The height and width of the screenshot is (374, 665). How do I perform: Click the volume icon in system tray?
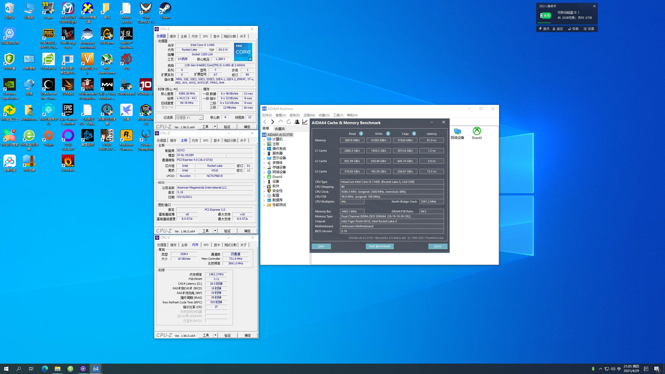point(613,369)
